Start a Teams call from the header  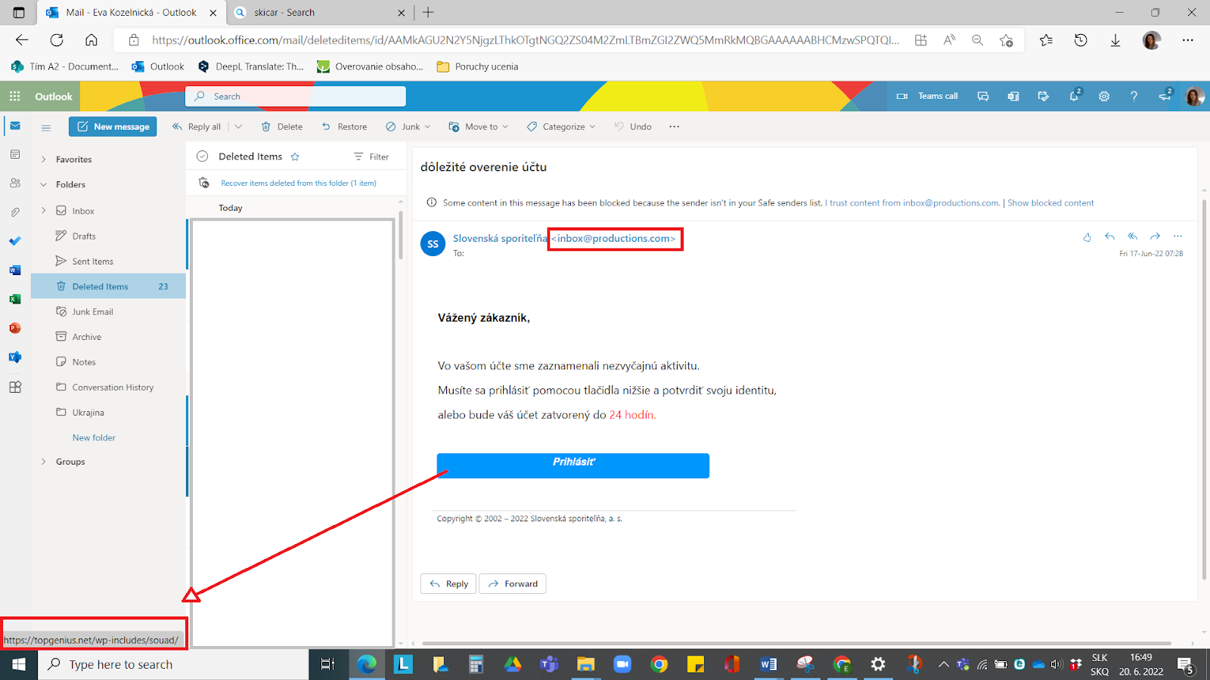927,96
